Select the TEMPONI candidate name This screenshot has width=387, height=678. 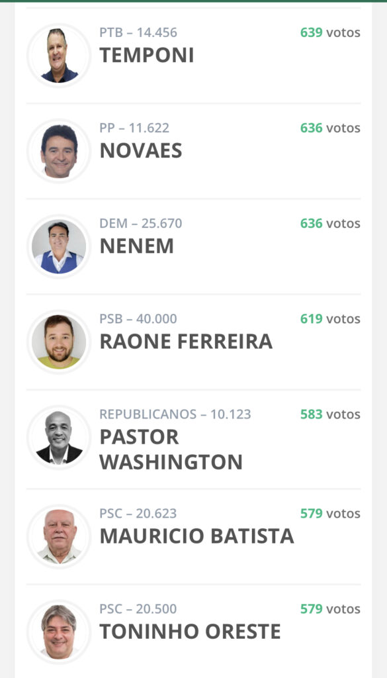point(146,56)
